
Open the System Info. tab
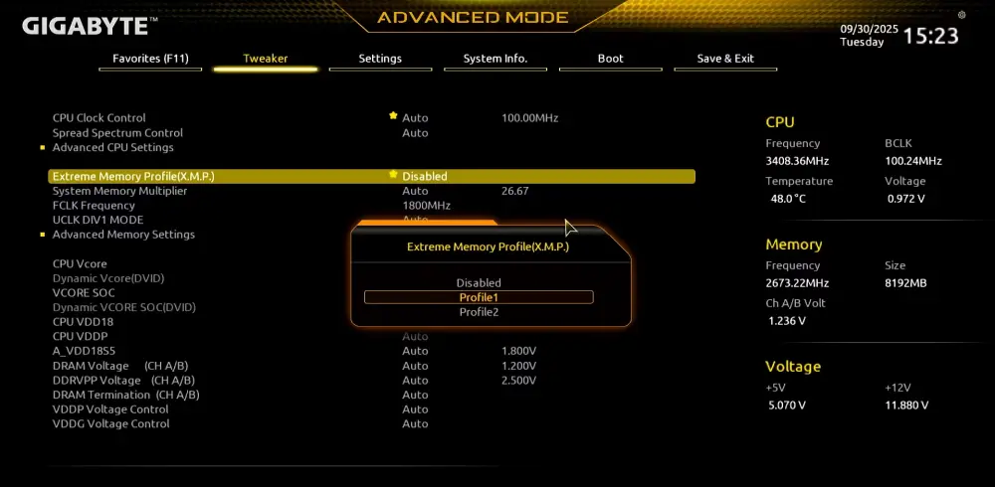pyautogui.click(x=495, y=59)
